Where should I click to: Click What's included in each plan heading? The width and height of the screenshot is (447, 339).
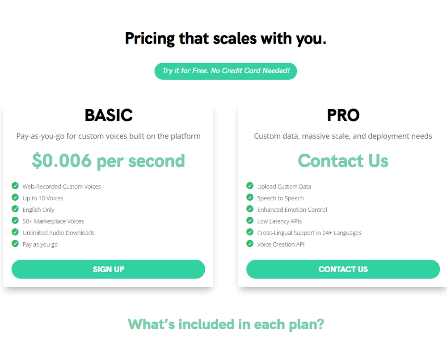point(226,324)
